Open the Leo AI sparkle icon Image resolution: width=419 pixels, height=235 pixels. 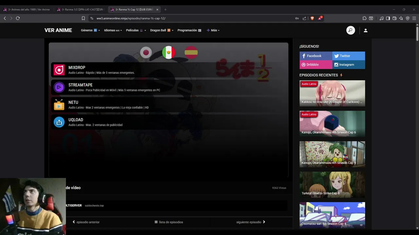[401, 18]
